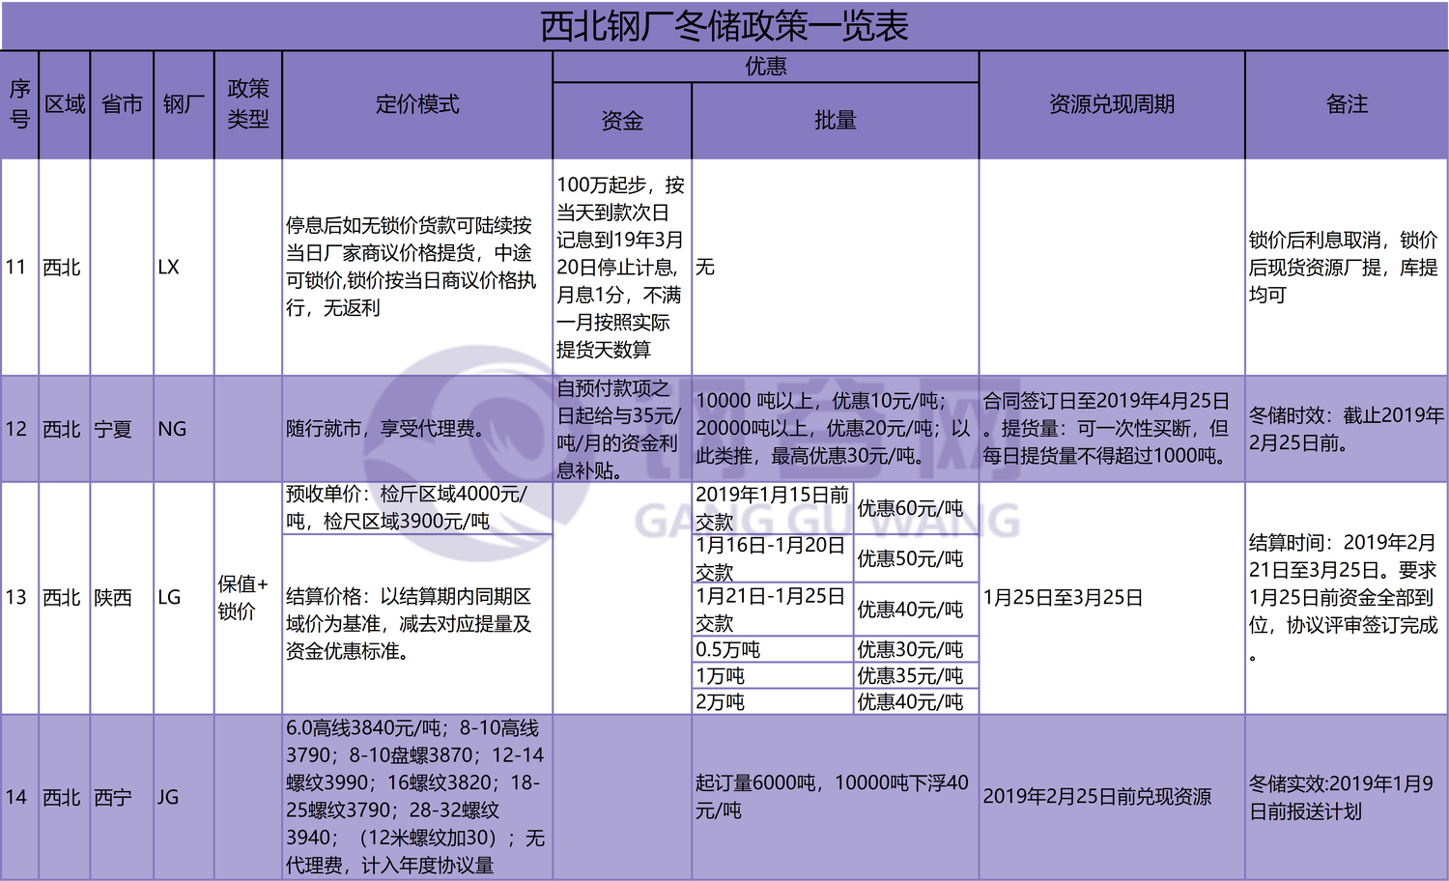Viewport: 1449px width, 881px height.
Task: Click the cell 优惠50元/吨
Action: (916, 559)
